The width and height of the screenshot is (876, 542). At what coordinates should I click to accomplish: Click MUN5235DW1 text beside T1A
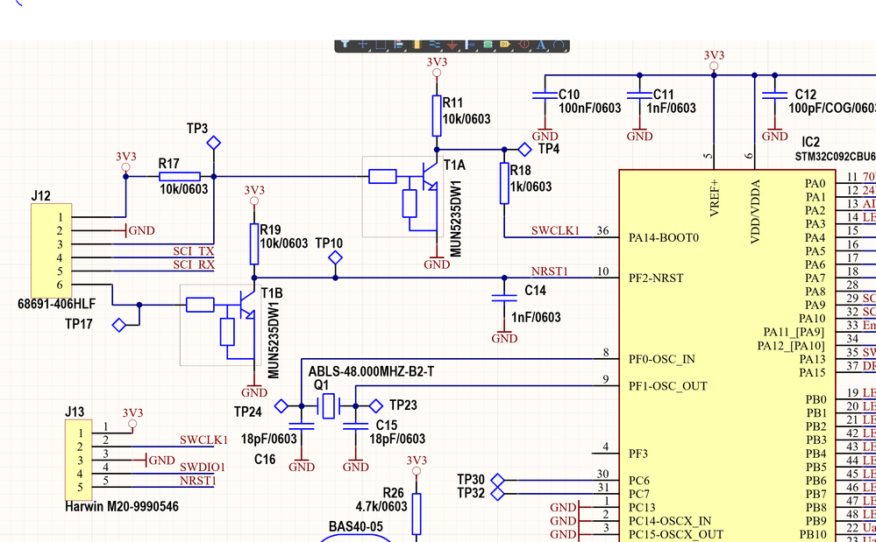click(455, 219)
